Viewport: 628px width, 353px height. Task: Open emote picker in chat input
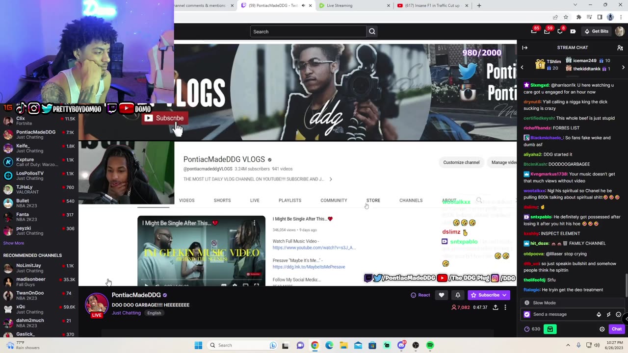point(618,314)
